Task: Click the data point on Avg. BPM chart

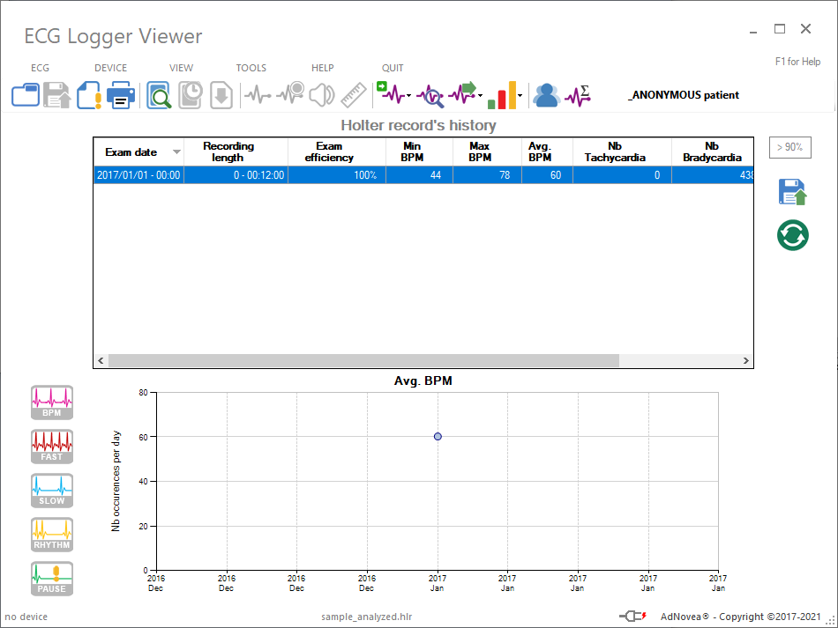Action: [438, 437]
